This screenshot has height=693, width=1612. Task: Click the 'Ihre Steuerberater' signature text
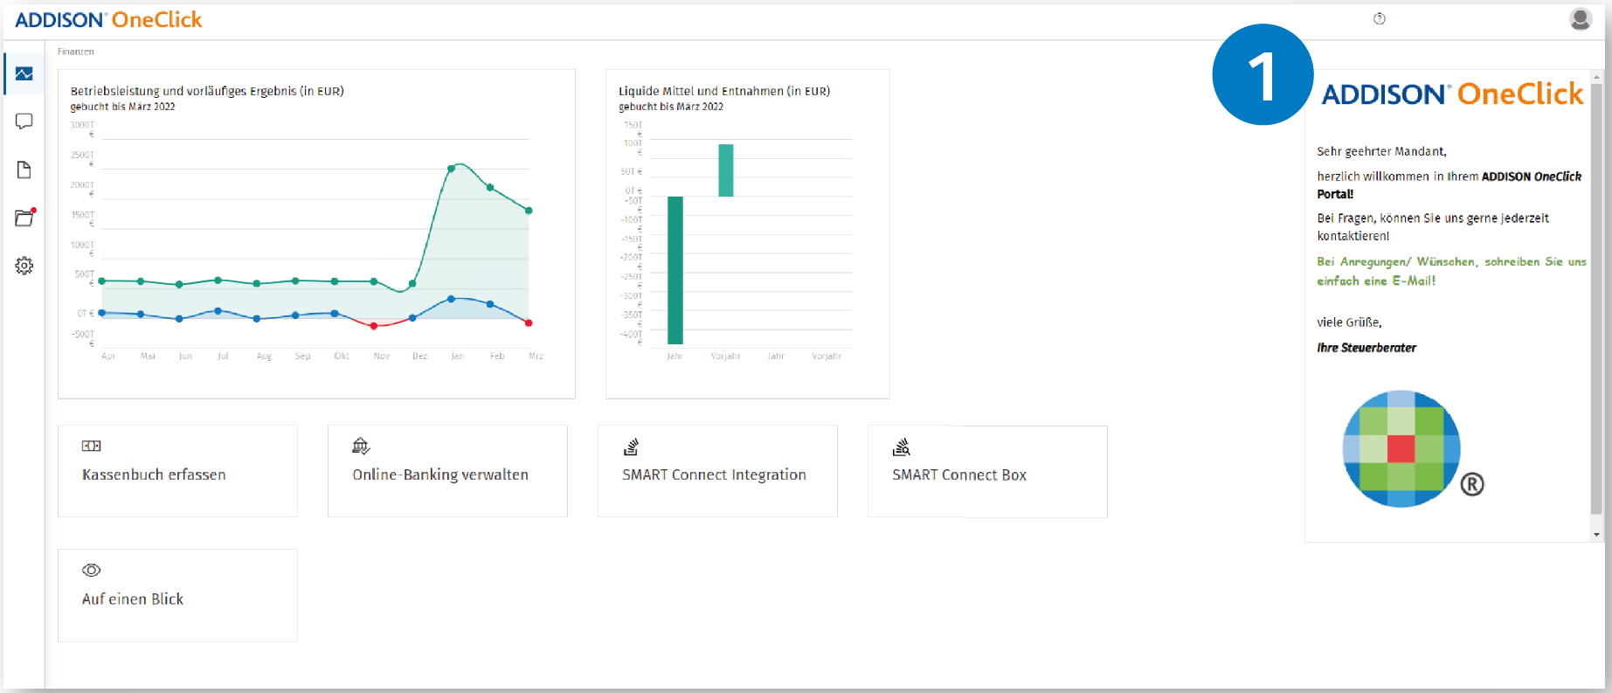point(1366,348)
